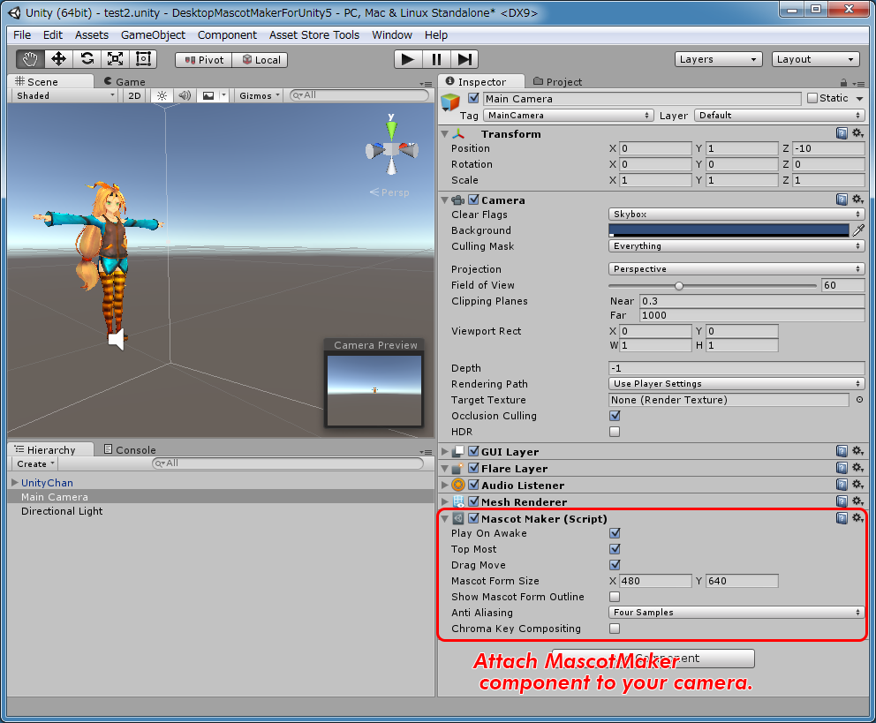The height and width of the screenshot is (723, 876).
Task: Enable the Static checkbox
Action: [812, 98]
